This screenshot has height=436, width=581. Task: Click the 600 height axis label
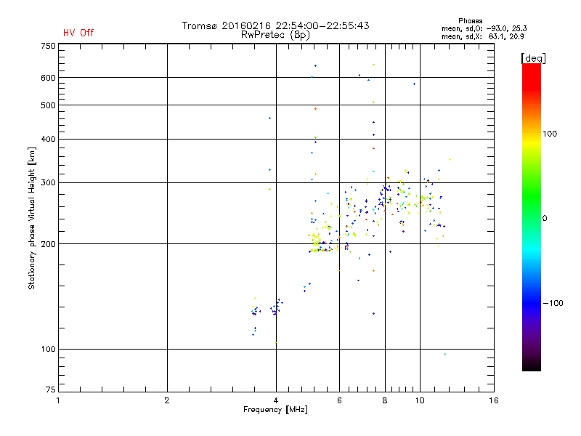point(48,78)
